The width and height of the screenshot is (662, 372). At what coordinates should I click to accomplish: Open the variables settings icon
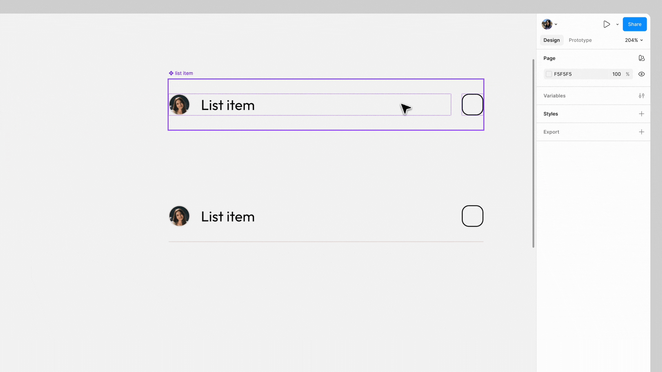(641, 96)
